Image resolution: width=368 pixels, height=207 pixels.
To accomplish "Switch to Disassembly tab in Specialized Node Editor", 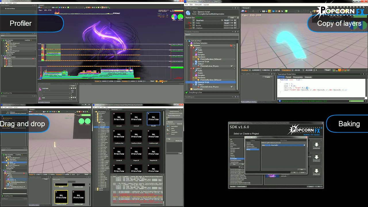I will pos(298,77).
